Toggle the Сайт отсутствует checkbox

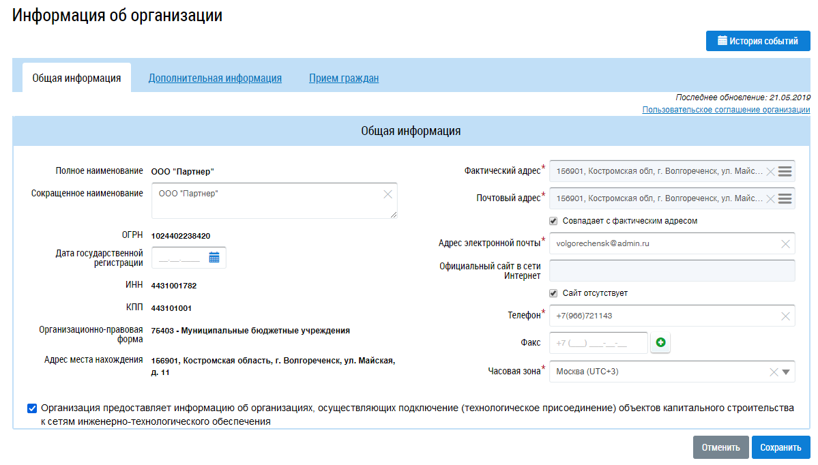[553, 293]
